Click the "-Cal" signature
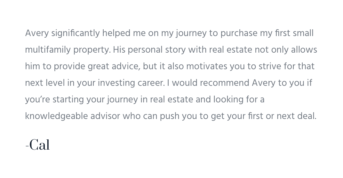 (x=37, y=145)
